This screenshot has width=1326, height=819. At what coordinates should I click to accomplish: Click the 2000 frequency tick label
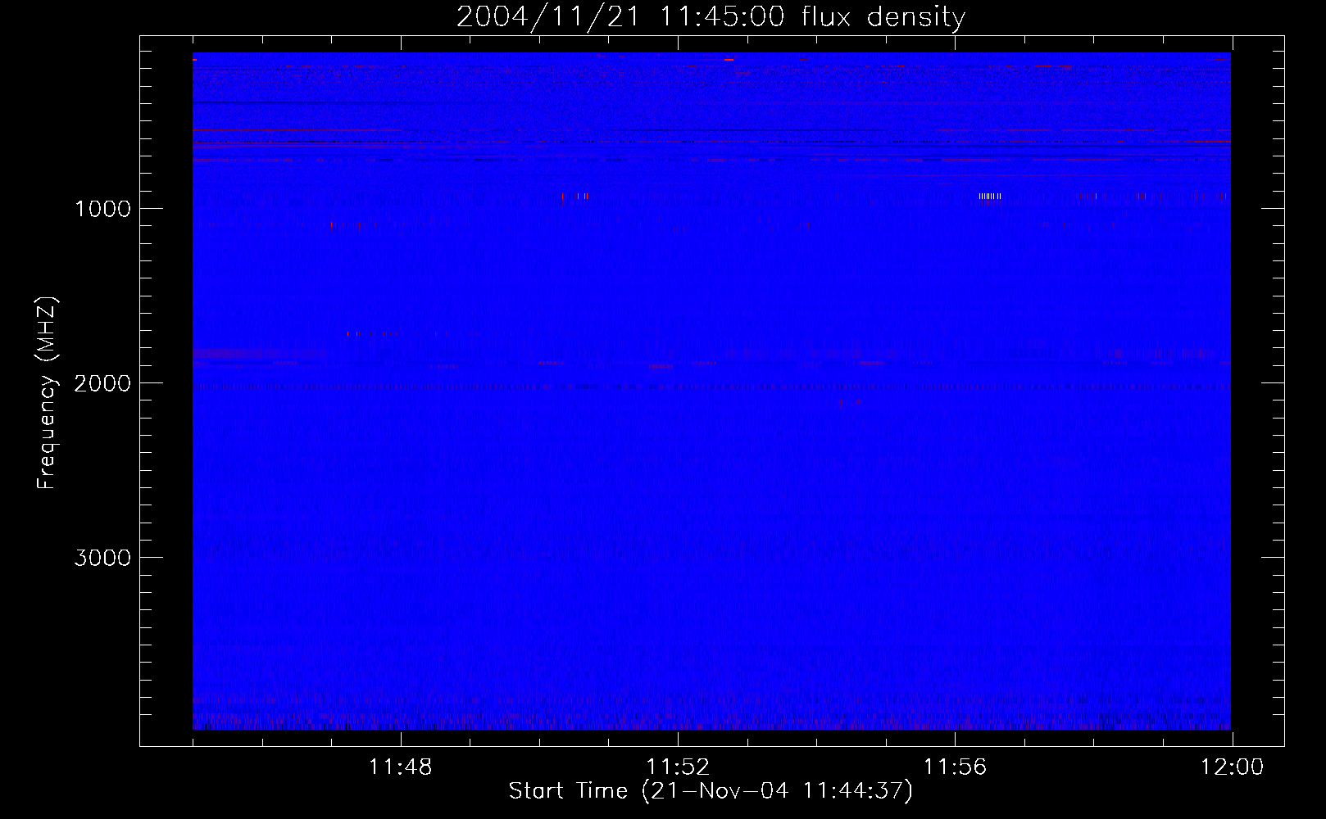tap(102, 383)
